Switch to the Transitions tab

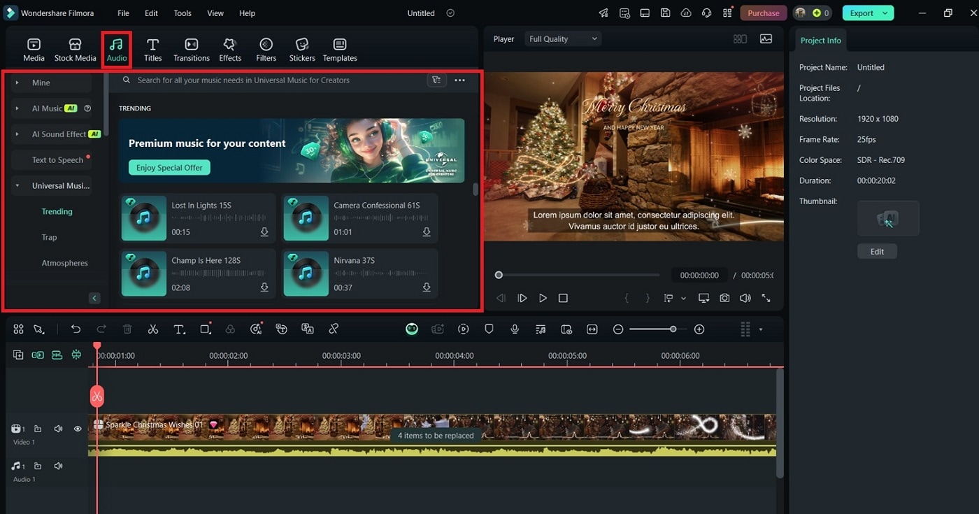(192, 50)
